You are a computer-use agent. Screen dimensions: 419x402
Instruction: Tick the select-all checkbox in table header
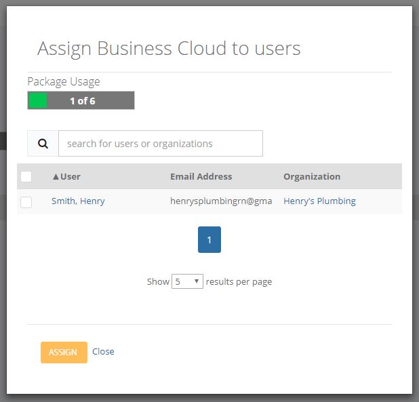(26, 177)
